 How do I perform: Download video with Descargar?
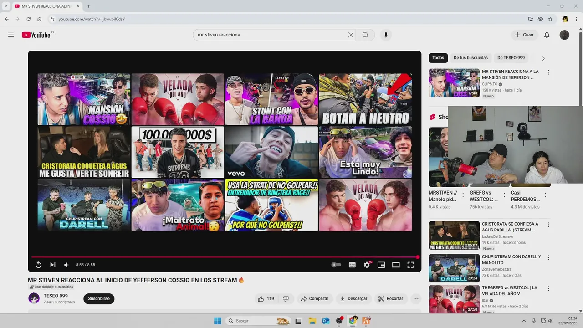pos(353,299)
